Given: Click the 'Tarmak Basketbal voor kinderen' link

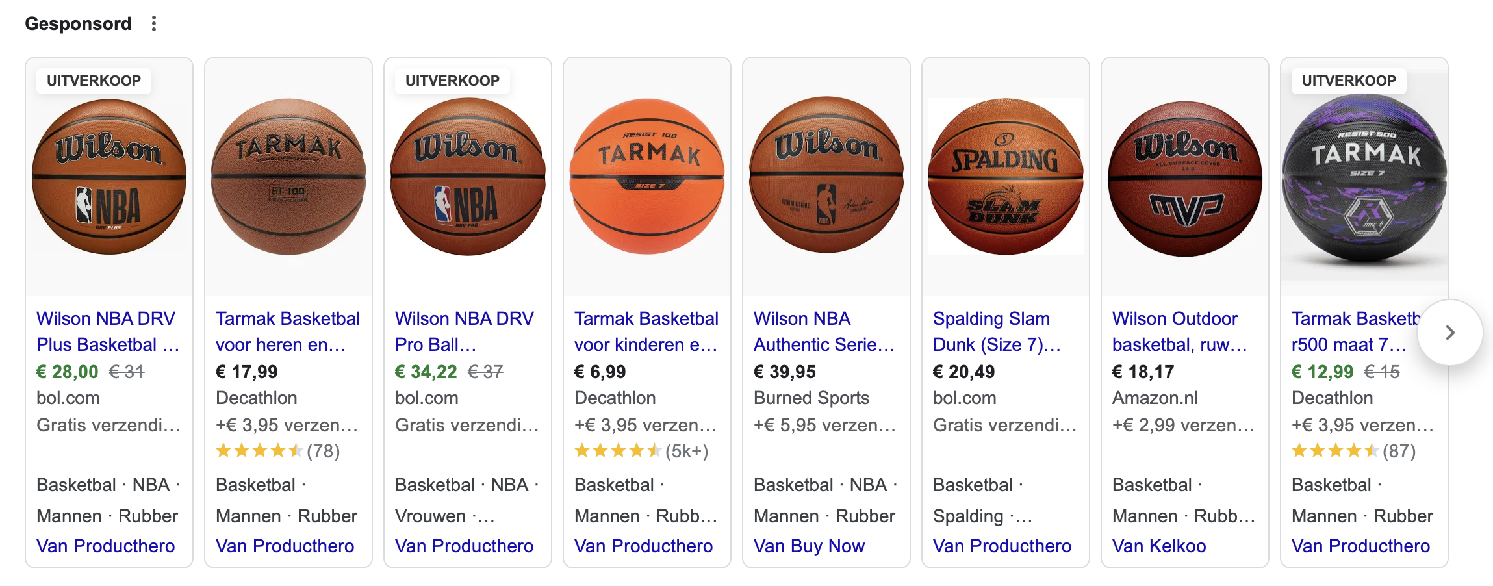Looking at the screenshot, I should [646, 331].
